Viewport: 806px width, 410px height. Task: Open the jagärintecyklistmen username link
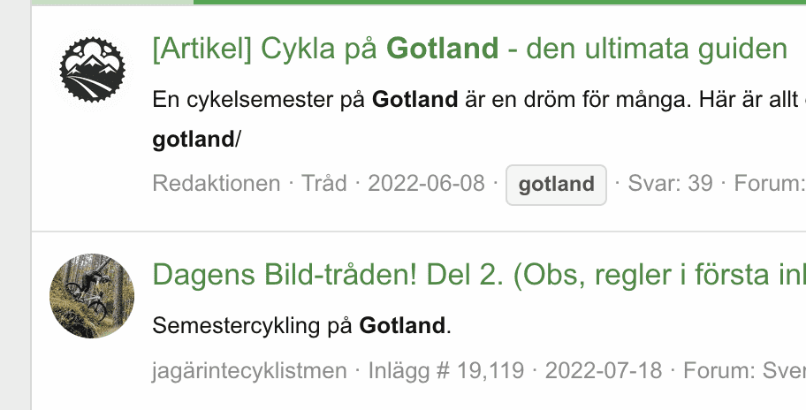click(250, 370)
